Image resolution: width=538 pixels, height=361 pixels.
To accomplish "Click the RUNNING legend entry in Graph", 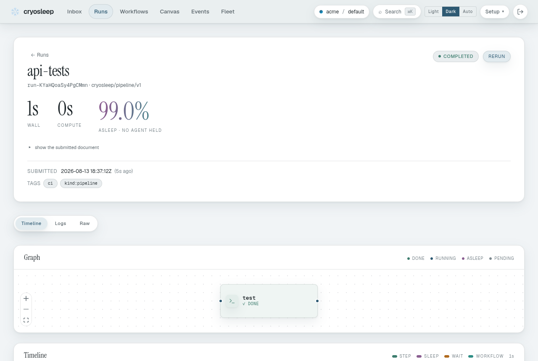I will [443, 259].
